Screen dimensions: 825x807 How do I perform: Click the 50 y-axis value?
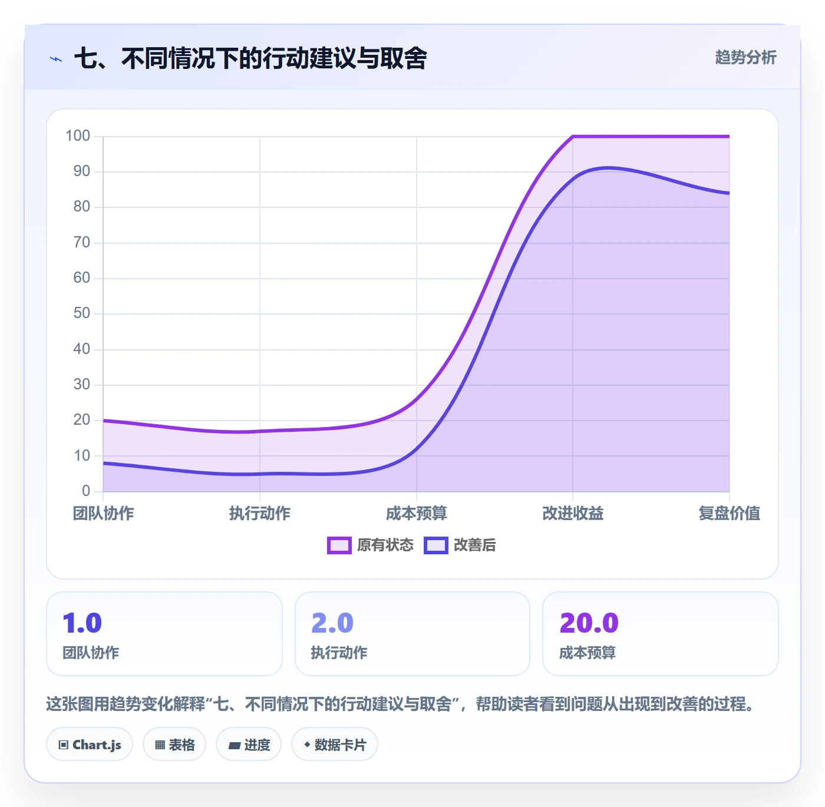(82, 313)
